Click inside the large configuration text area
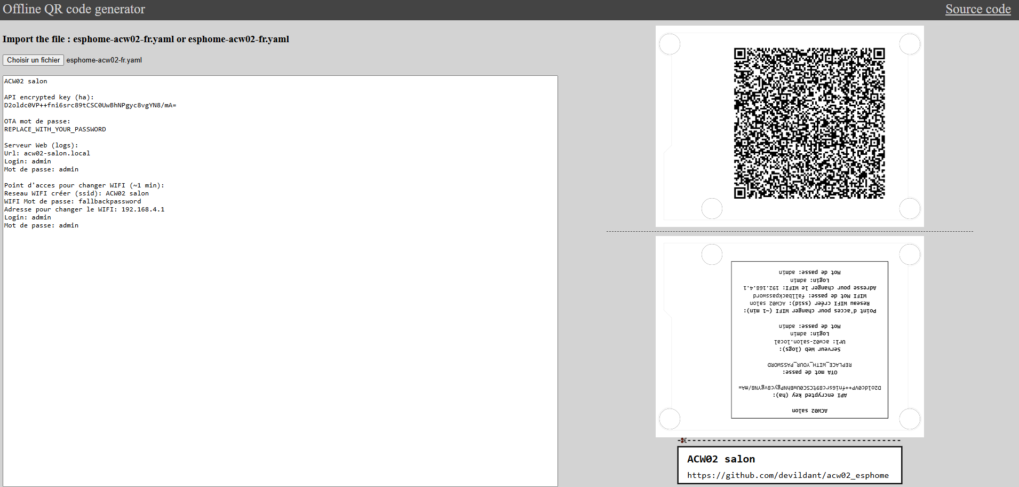This screenshot has height=487, width=1019. click(280, 347)
